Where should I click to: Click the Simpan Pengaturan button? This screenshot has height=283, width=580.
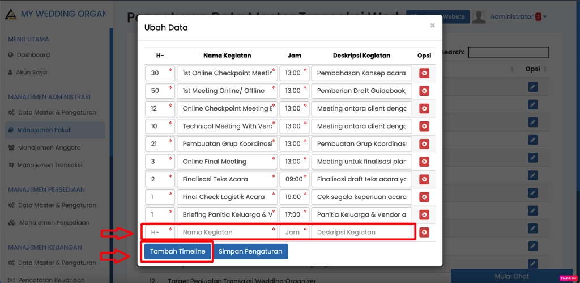click(250, 251)
